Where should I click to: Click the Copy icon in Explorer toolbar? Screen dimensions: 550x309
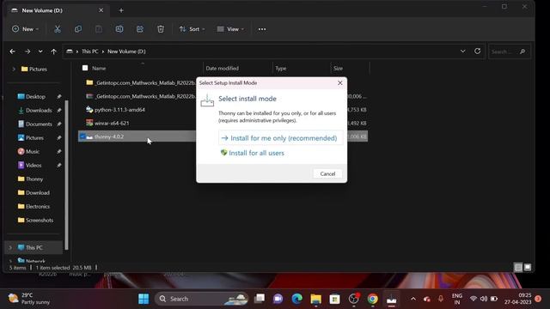78,29
